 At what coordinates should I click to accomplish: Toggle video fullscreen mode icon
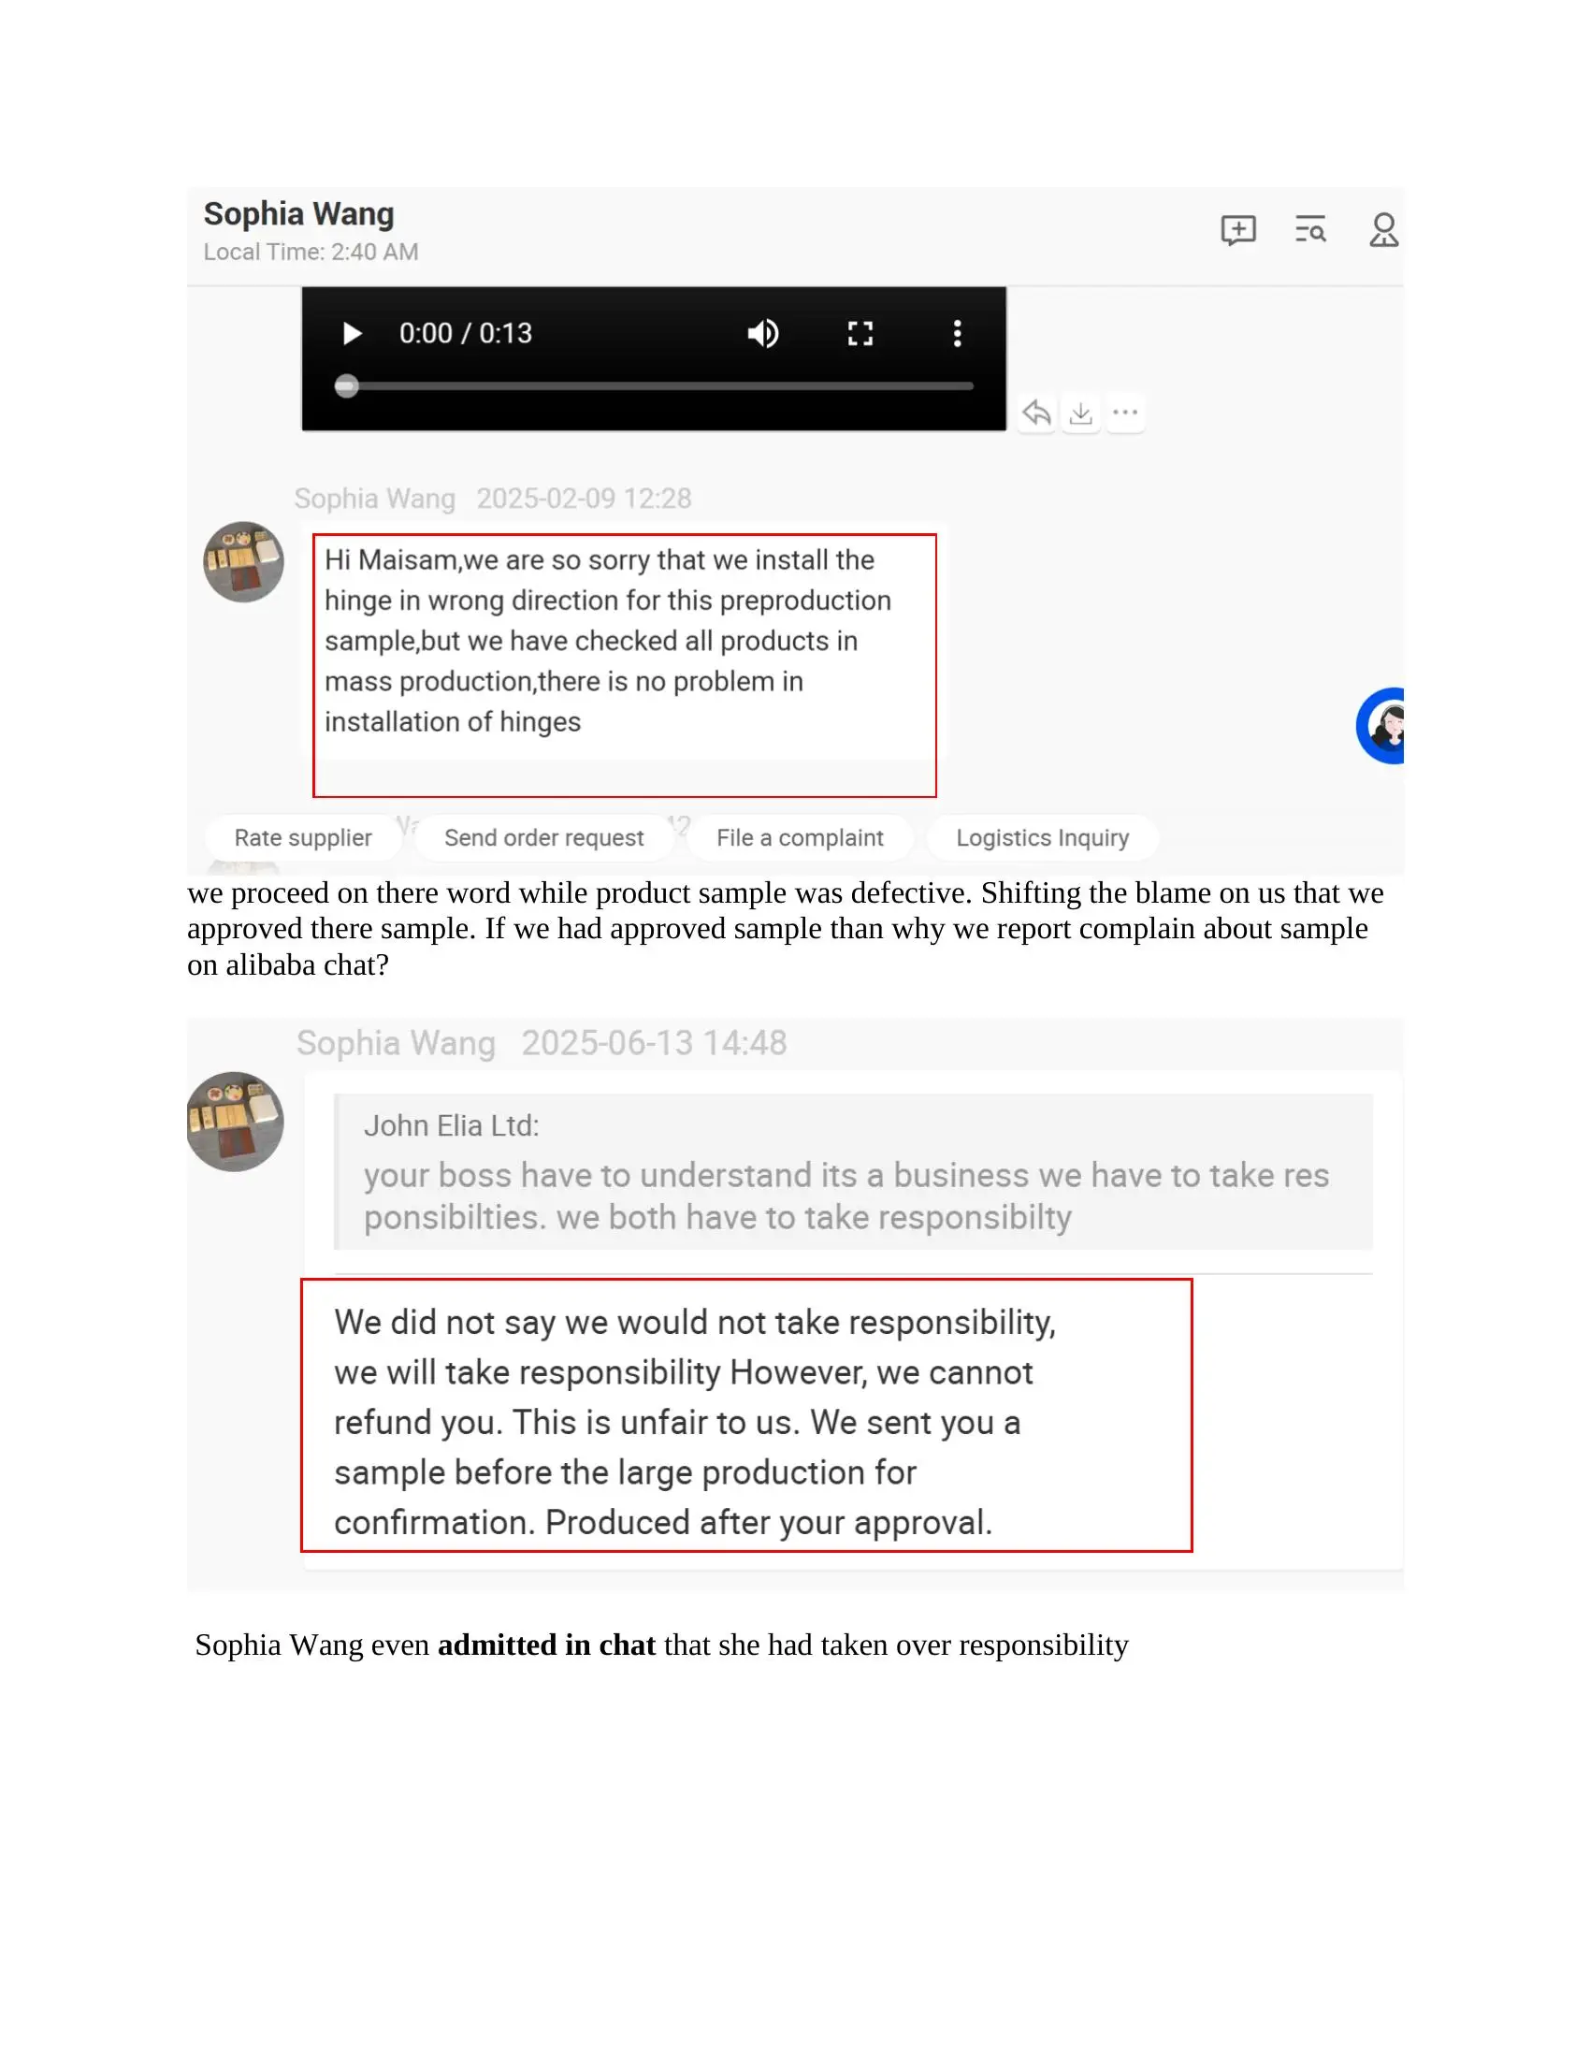(860, 334)
